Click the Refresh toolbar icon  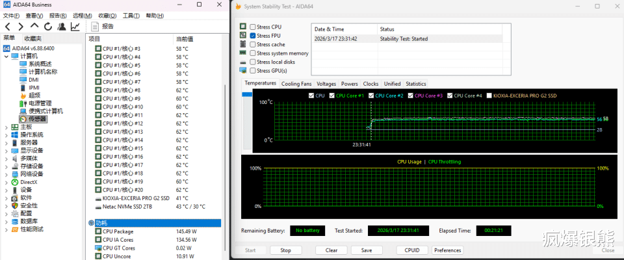(x=48, y=27)
